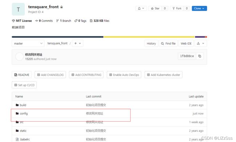
Task: Open the README button
Action: [22, 75]
